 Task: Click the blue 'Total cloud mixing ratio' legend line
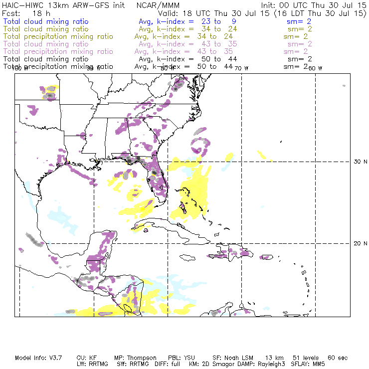46,21
